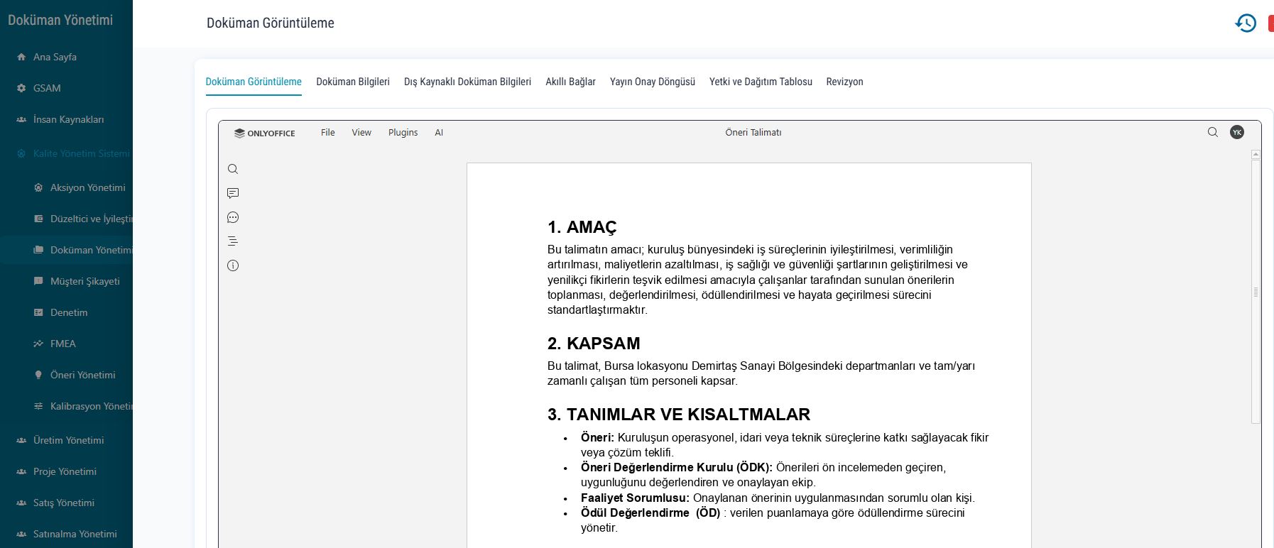Click the ONLYOFFICE search icon in left panel
Viewport: 1274px width, 548px height.
pyautogui.click(x=233, y=169)
